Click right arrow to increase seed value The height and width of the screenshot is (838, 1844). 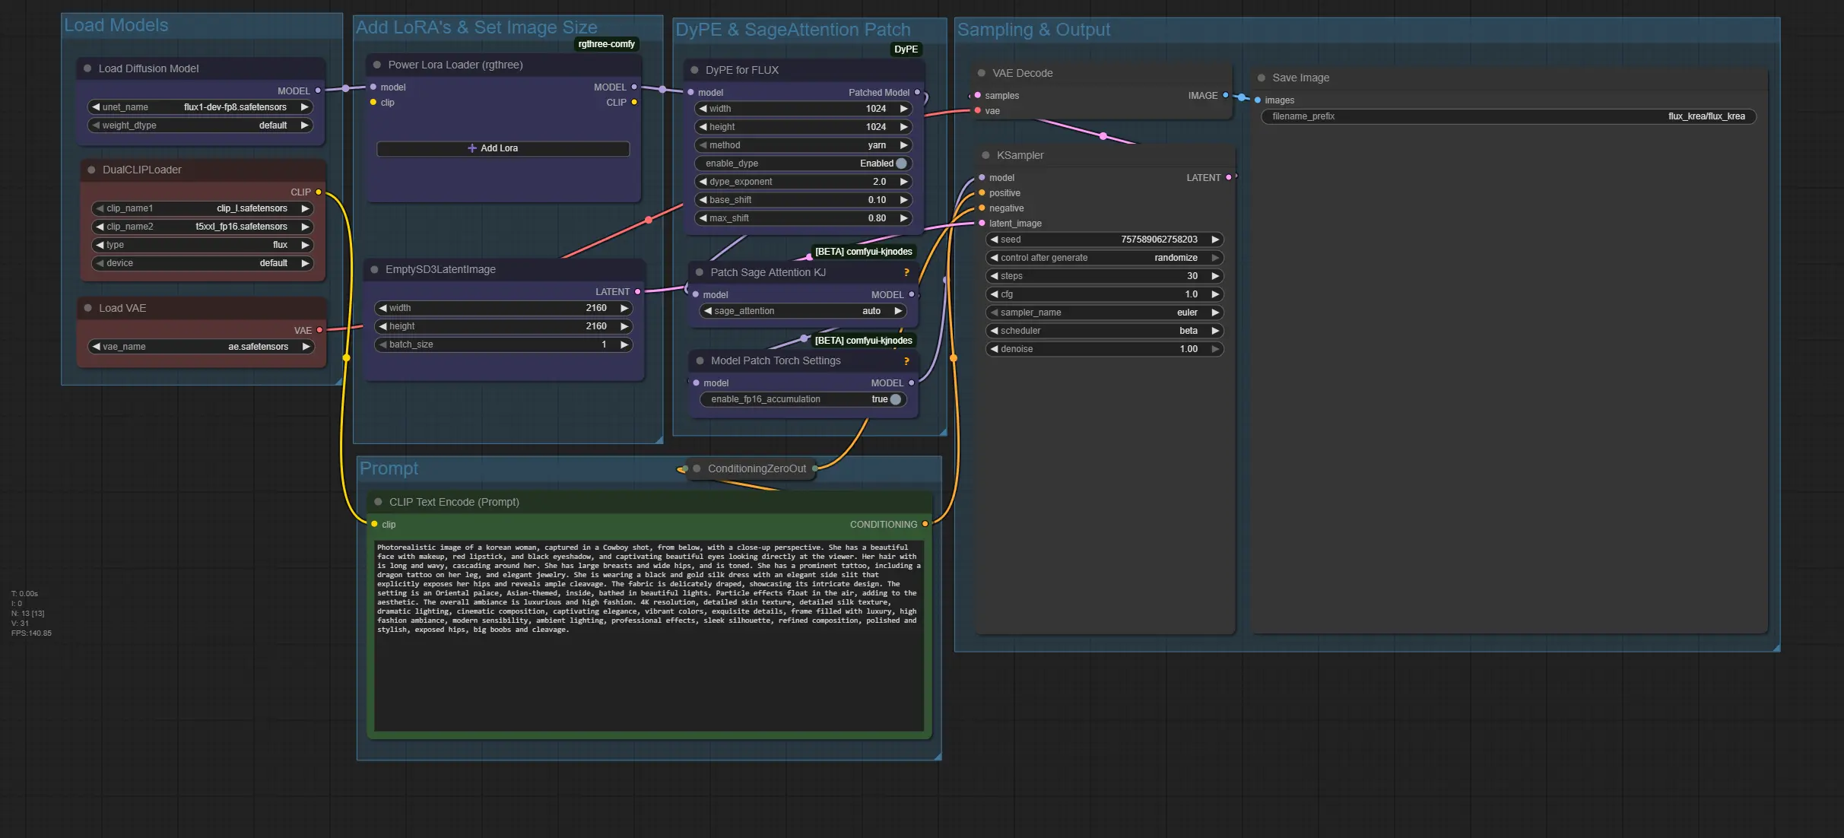[1215, 240]
